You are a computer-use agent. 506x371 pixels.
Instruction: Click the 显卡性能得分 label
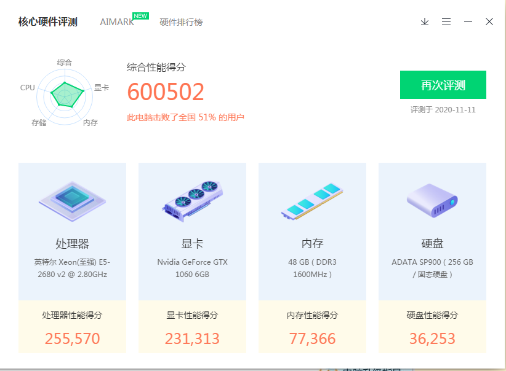(x=192, y=315)
